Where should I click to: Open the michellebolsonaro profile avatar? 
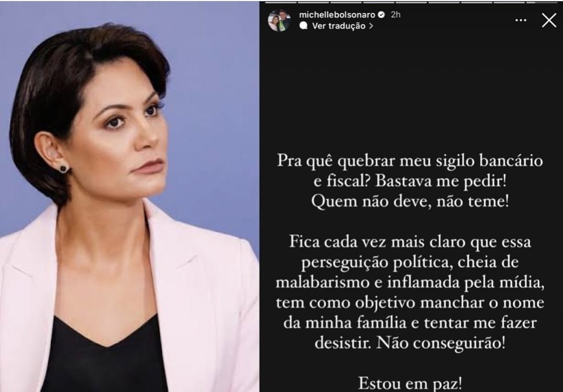click(x=279, y=20)
